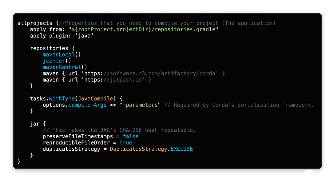Click the 'EXCLUDE' constant

click(x=182, y=149)
